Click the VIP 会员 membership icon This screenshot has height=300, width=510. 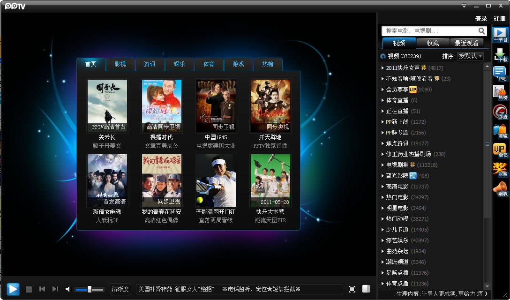pos(501,150)
